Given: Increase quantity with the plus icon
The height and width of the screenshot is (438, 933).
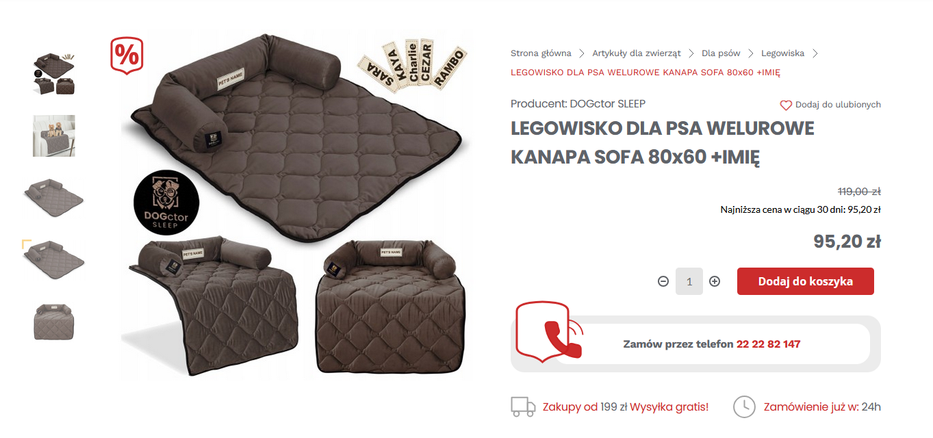Looking at the screenshot, I should (x=715, y=281).
